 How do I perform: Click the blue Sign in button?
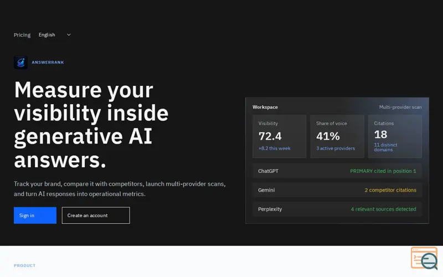pyautogui.click(x=35, y=216)
